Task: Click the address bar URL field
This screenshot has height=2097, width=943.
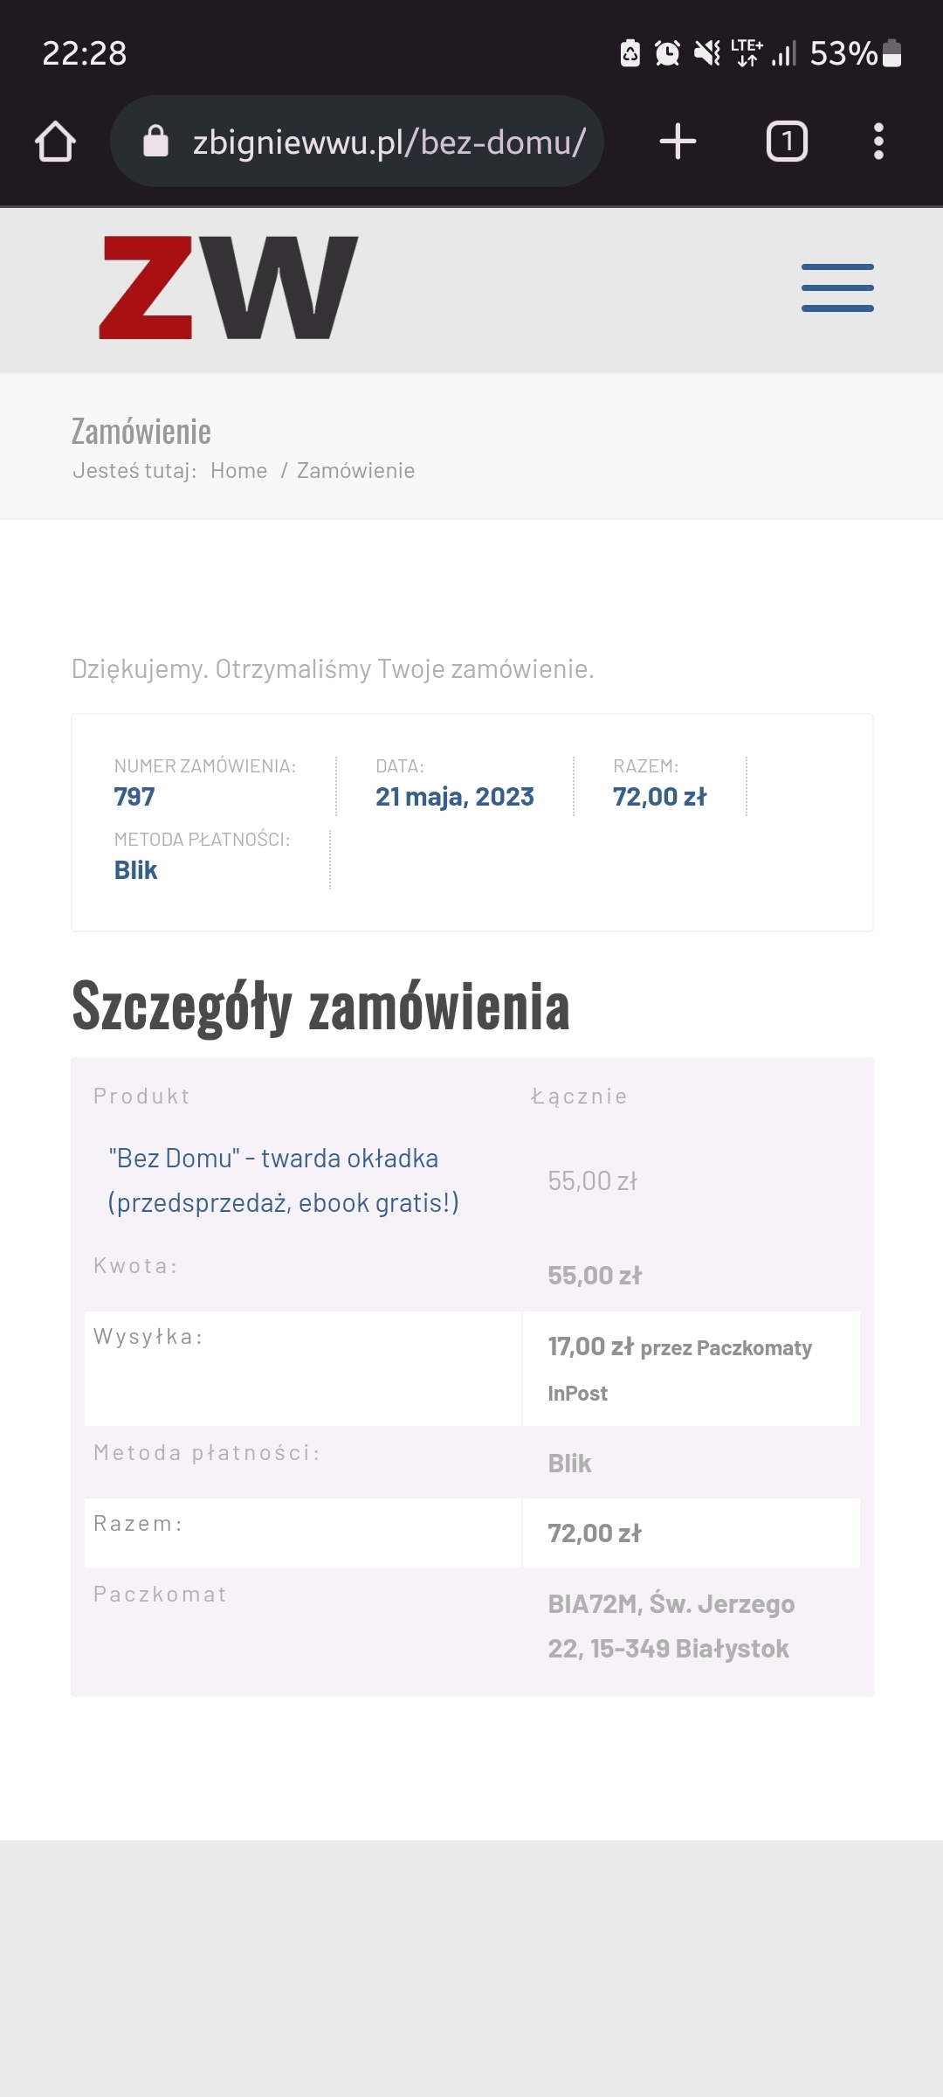Action: [389, 142]
